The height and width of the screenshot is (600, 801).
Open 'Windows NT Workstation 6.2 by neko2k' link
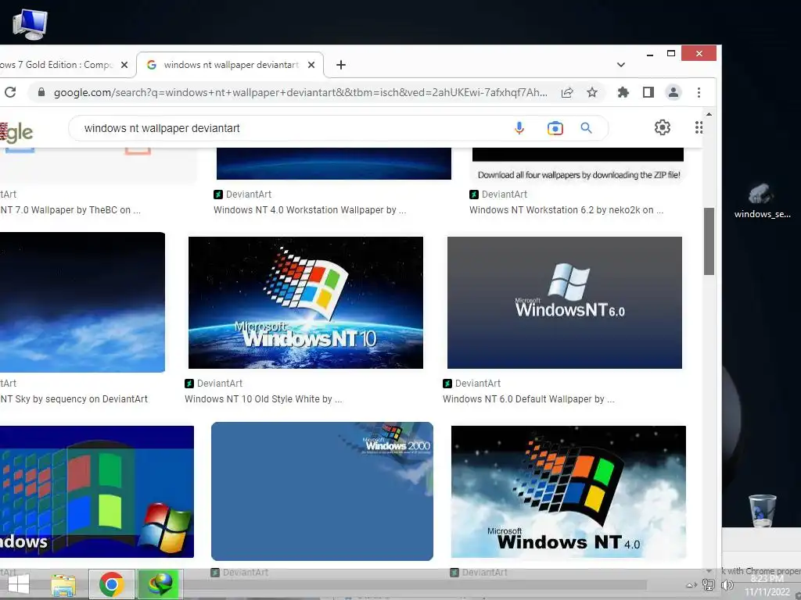[566, 209]
